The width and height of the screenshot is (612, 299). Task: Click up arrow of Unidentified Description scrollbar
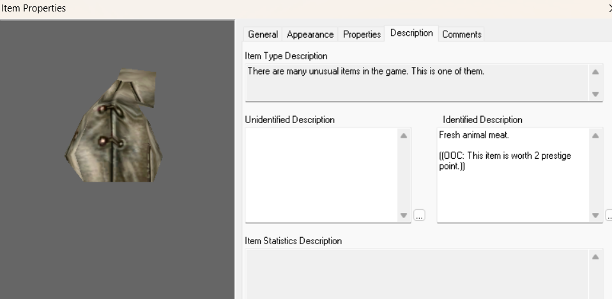pos(404,136)
